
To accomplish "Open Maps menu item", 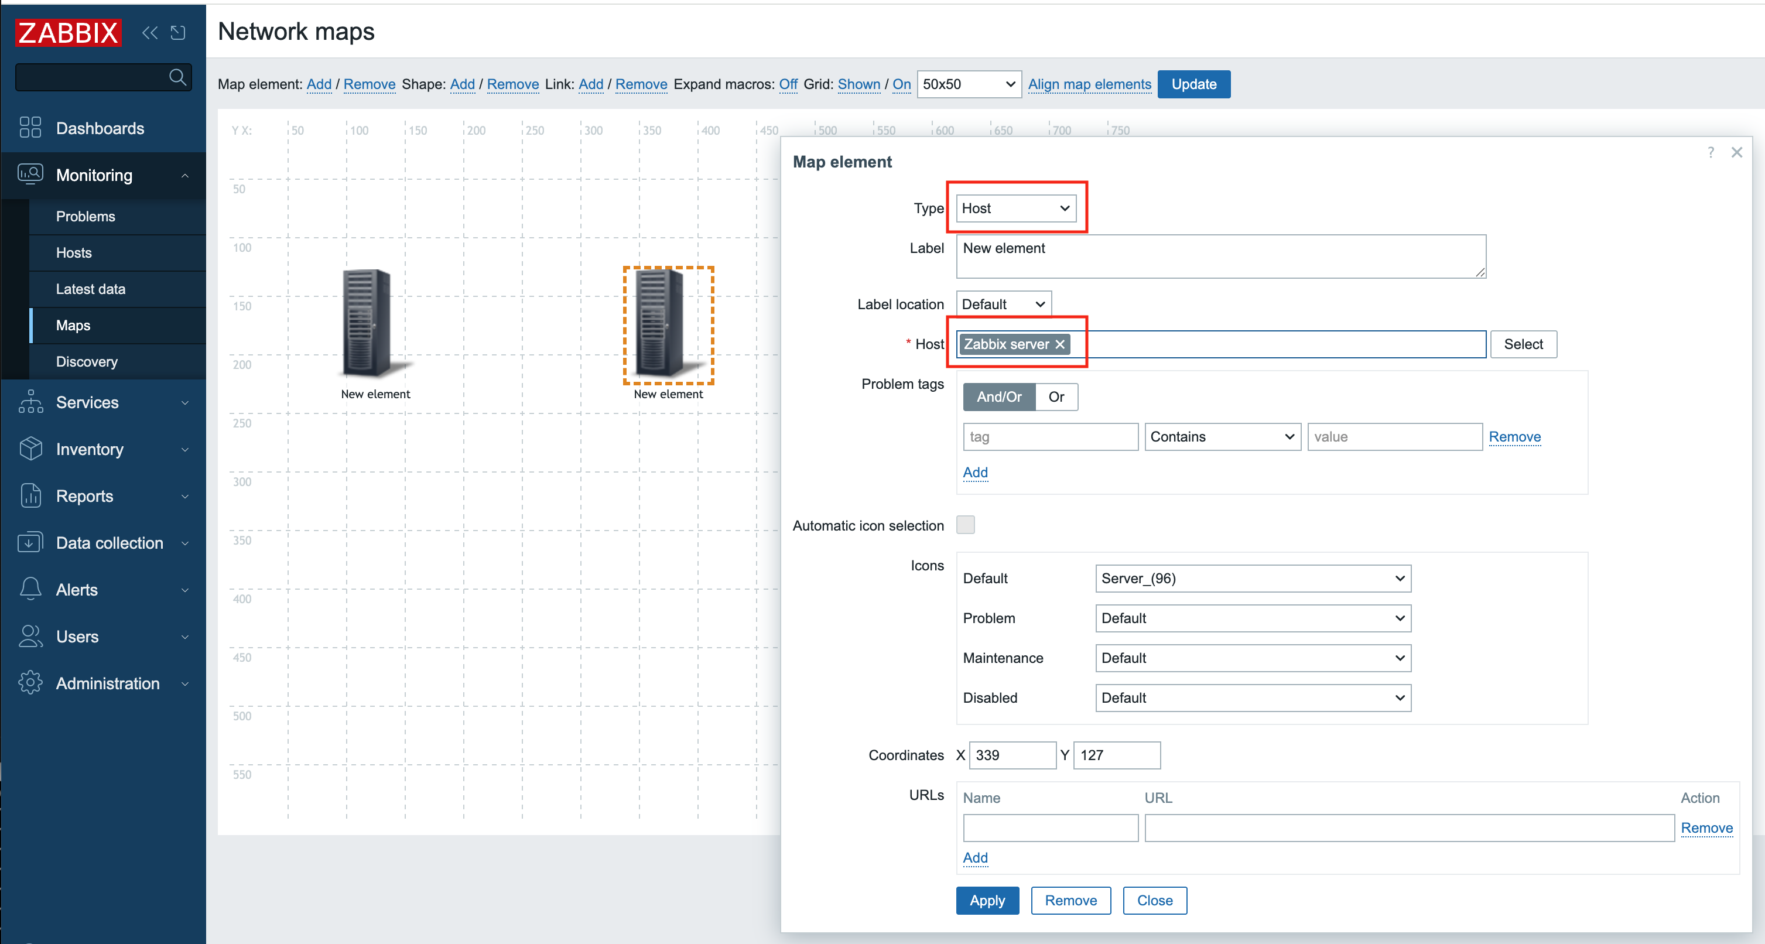I will pos(73,326).
